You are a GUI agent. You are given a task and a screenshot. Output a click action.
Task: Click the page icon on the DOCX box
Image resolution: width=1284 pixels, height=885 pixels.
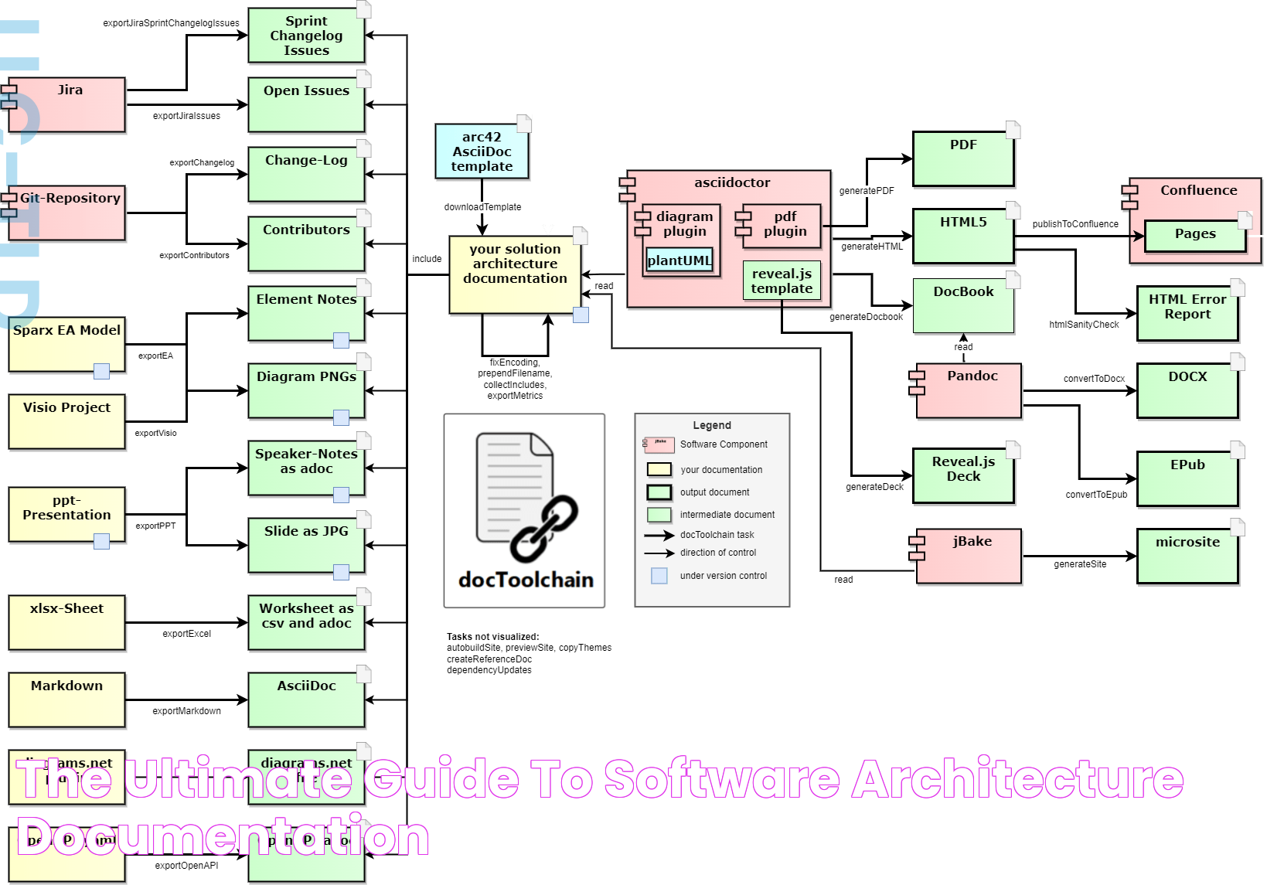1238,362
